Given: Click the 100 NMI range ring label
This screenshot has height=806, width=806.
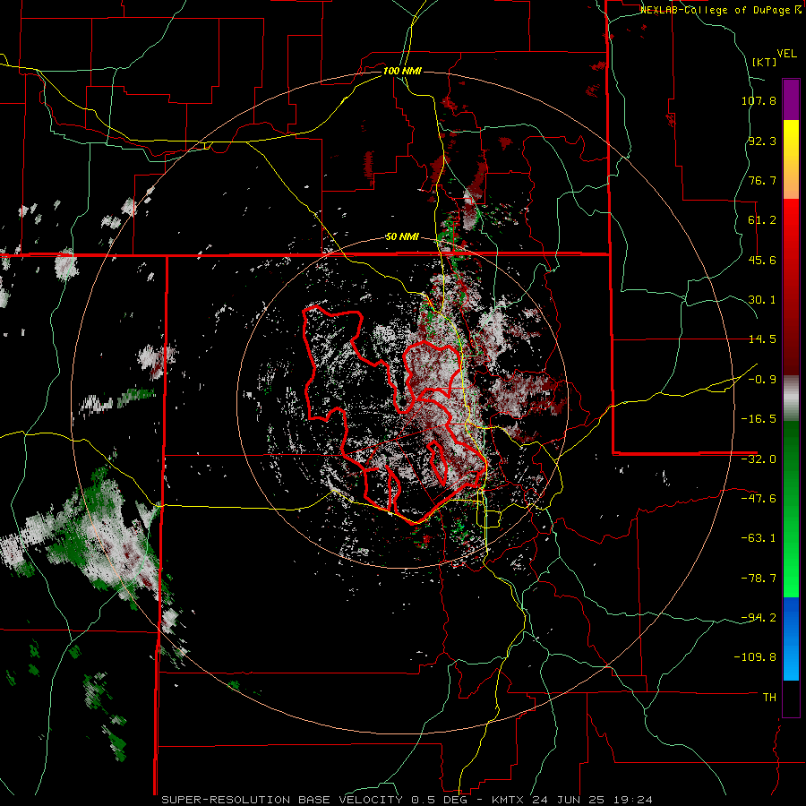Looking at the screenshot, I should point(402,71).
